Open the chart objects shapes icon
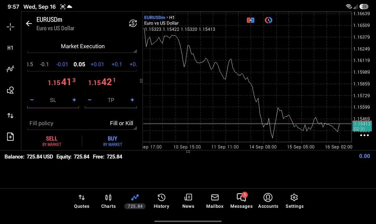 (x=10, y=90)
